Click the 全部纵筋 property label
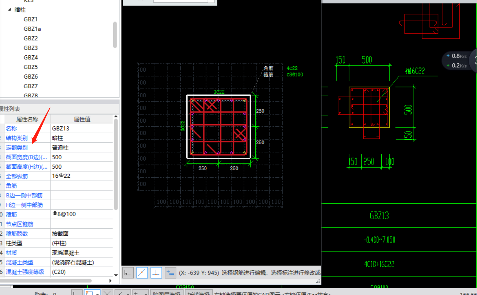Viewport: 477px width, 295px height. coord(16,176)
